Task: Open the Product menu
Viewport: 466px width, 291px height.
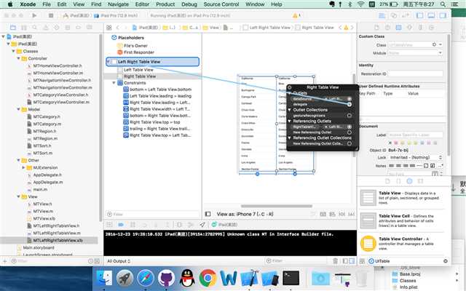Action: pyautogui.click(x=165, y=4)
